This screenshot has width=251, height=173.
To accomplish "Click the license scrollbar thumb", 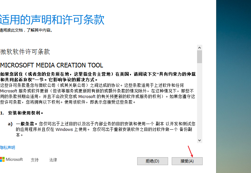I will click(199, 57).
